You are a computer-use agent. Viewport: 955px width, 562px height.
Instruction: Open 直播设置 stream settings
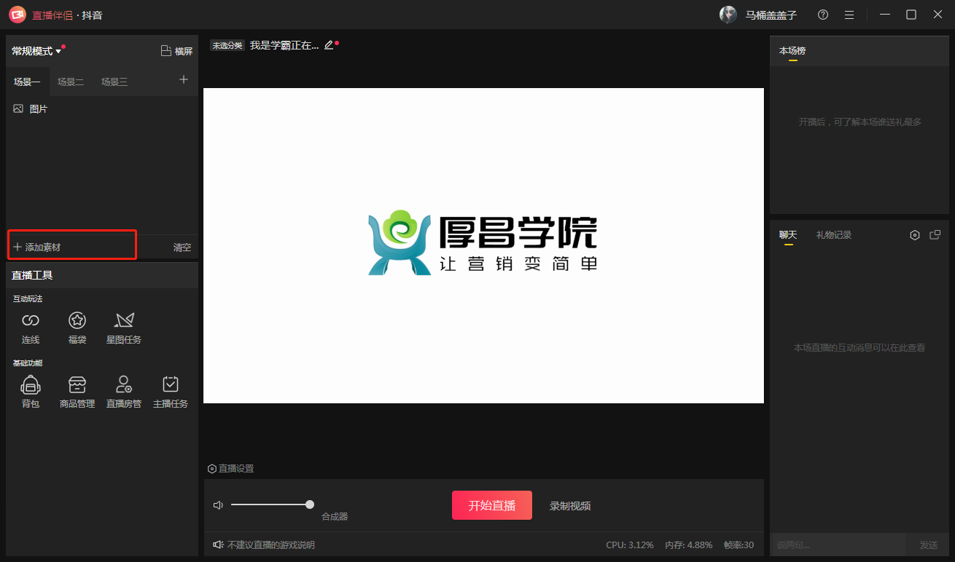click(231, 469)
